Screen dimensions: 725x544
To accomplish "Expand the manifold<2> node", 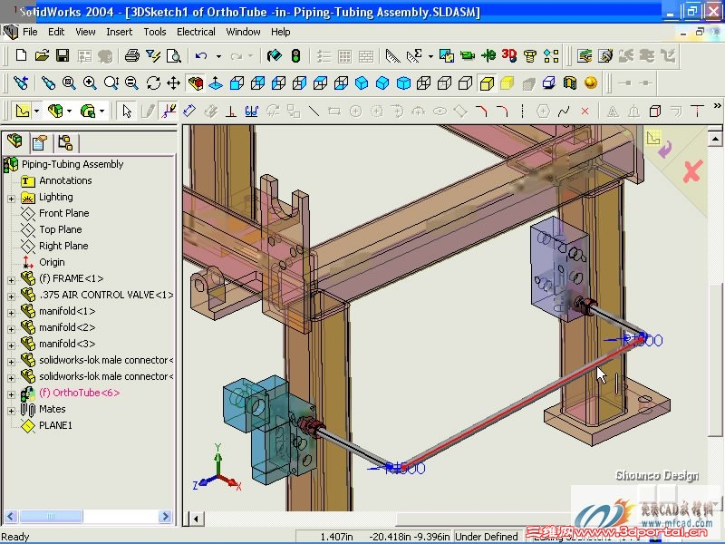I will point(11,329).
